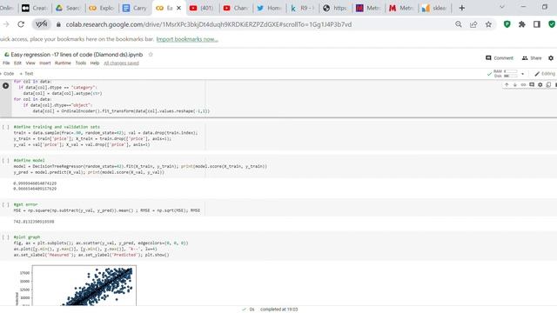557x313 pixels.
Task: Open the green shield extension
Action: pos(507,24)
